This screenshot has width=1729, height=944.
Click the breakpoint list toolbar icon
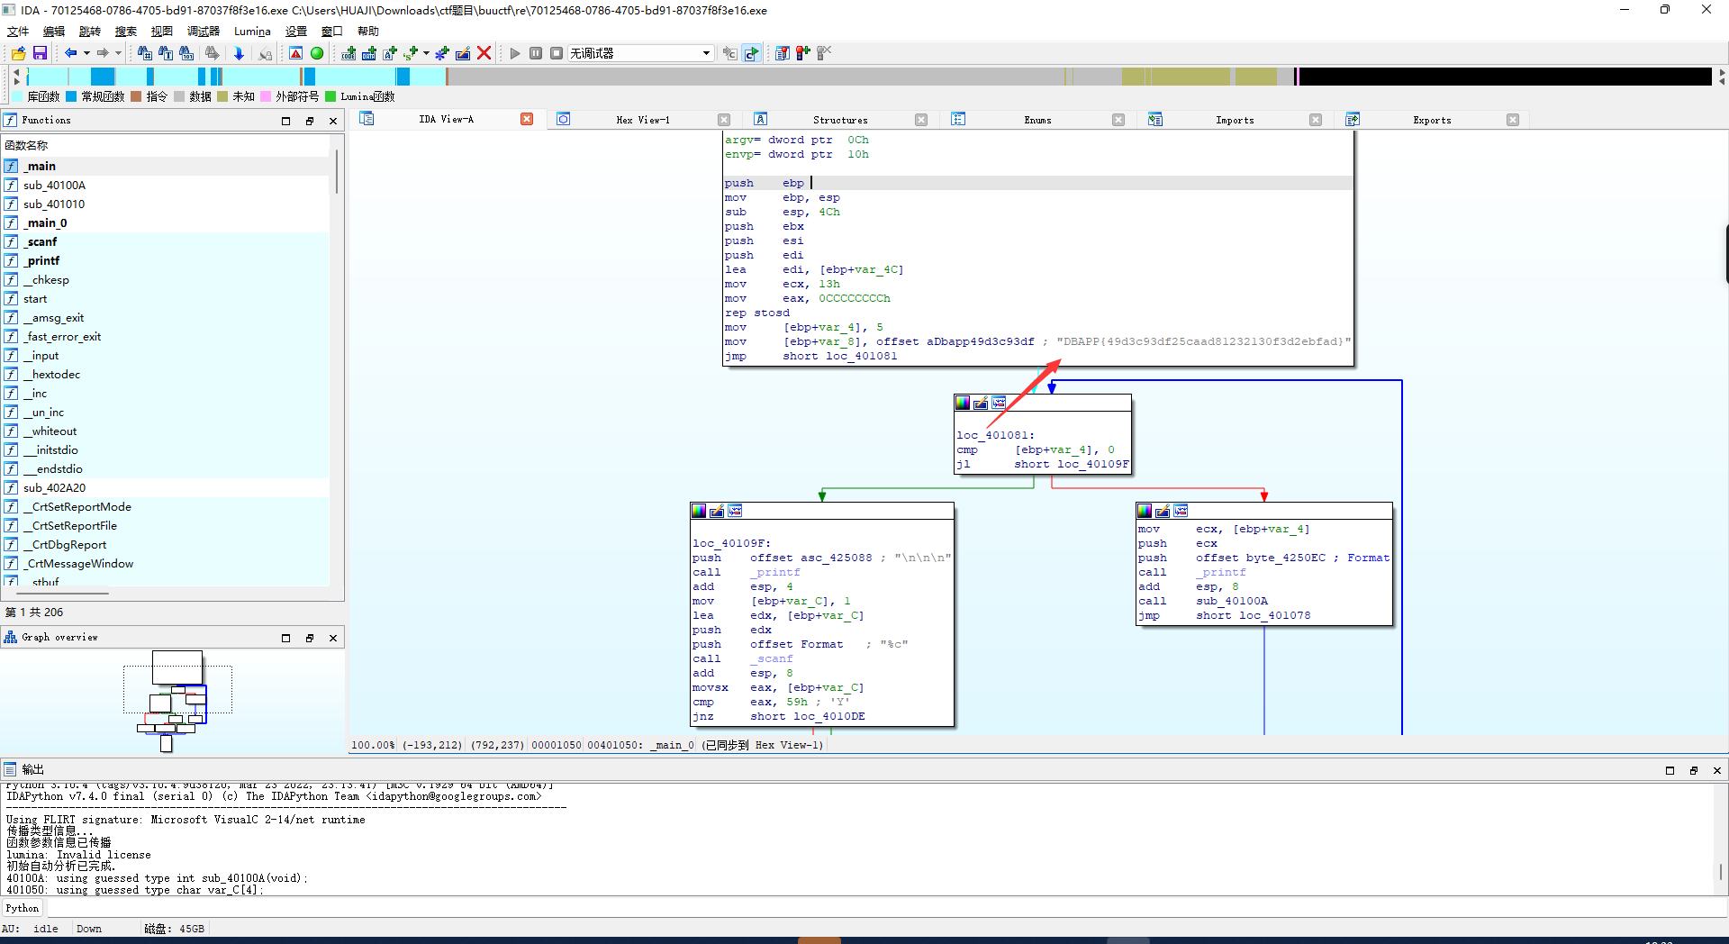[x=782, y=53]
